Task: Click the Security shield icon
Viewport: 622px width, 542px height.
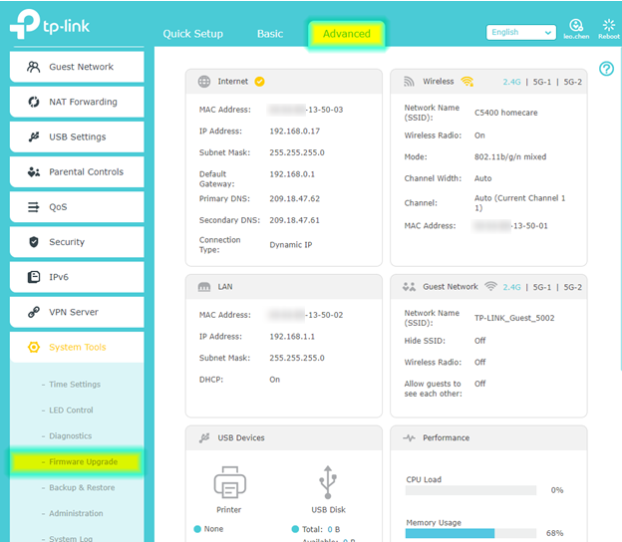Action: pos(34,242)
